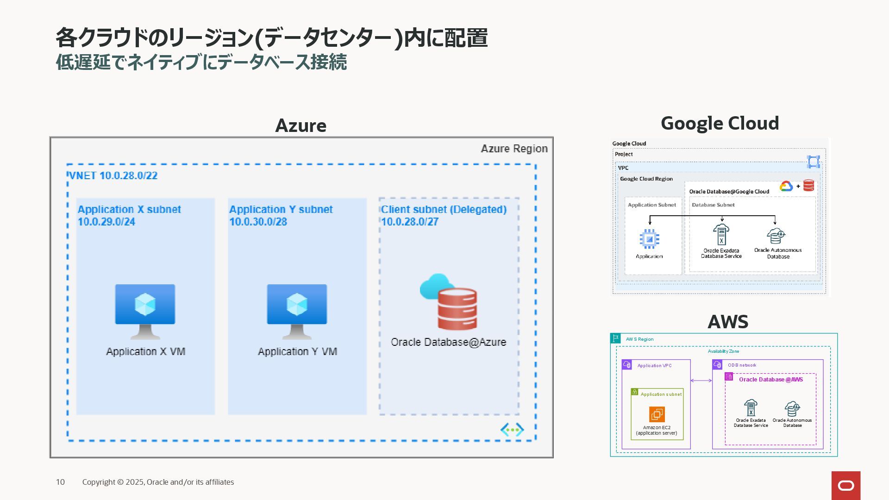
Task: Select the Oracle Database@Azure database icon
Action: coord(449,302)
